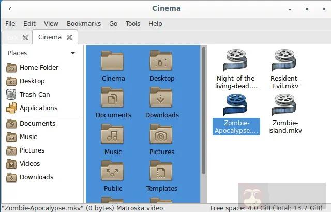
Task: Open the Templates folder icon
Action: [161, 171]
